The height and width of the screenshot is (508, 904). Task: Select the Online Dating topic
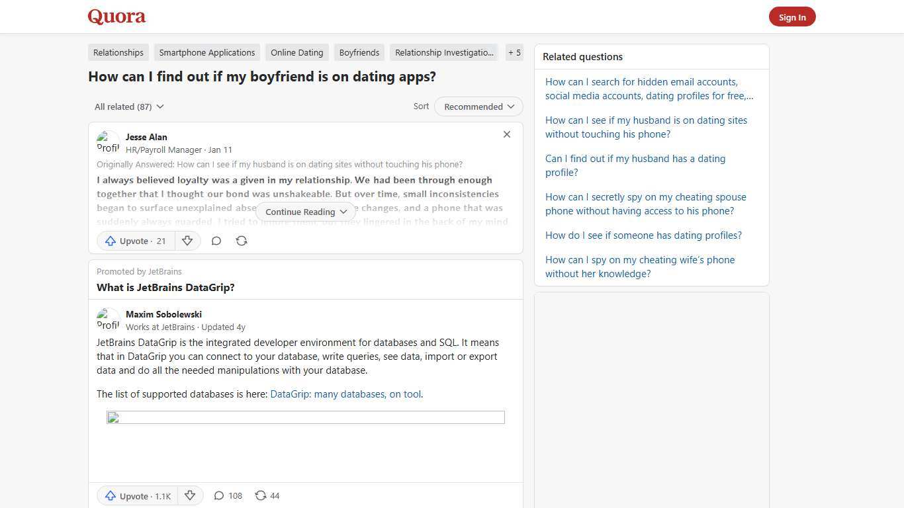pyautogui.click(x=296, y=52)
